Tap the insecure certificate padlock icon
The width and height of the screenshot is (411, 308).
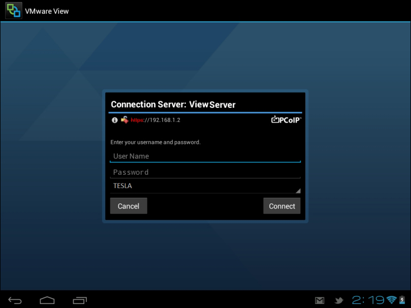pyautogui.click(x=124, y=120)
